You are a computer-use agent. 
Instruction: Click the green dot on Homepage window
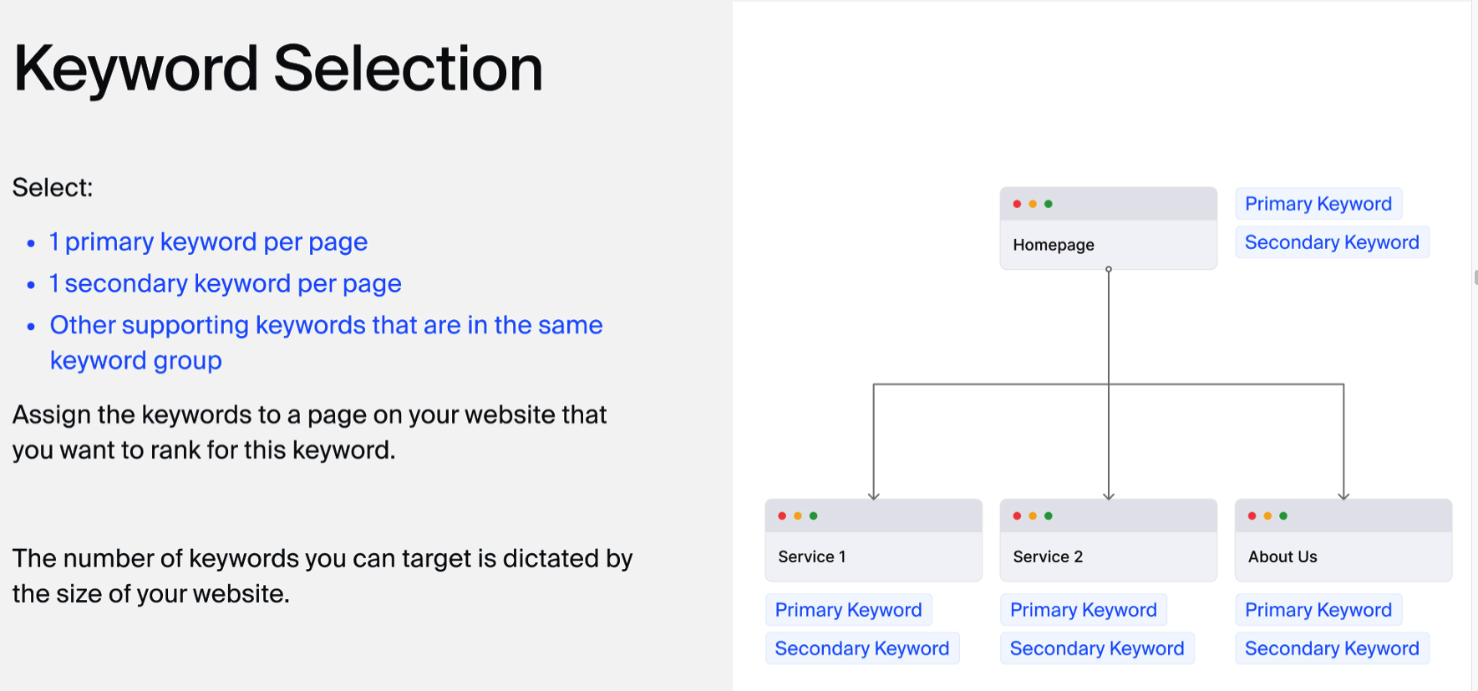pos(1049,204)
